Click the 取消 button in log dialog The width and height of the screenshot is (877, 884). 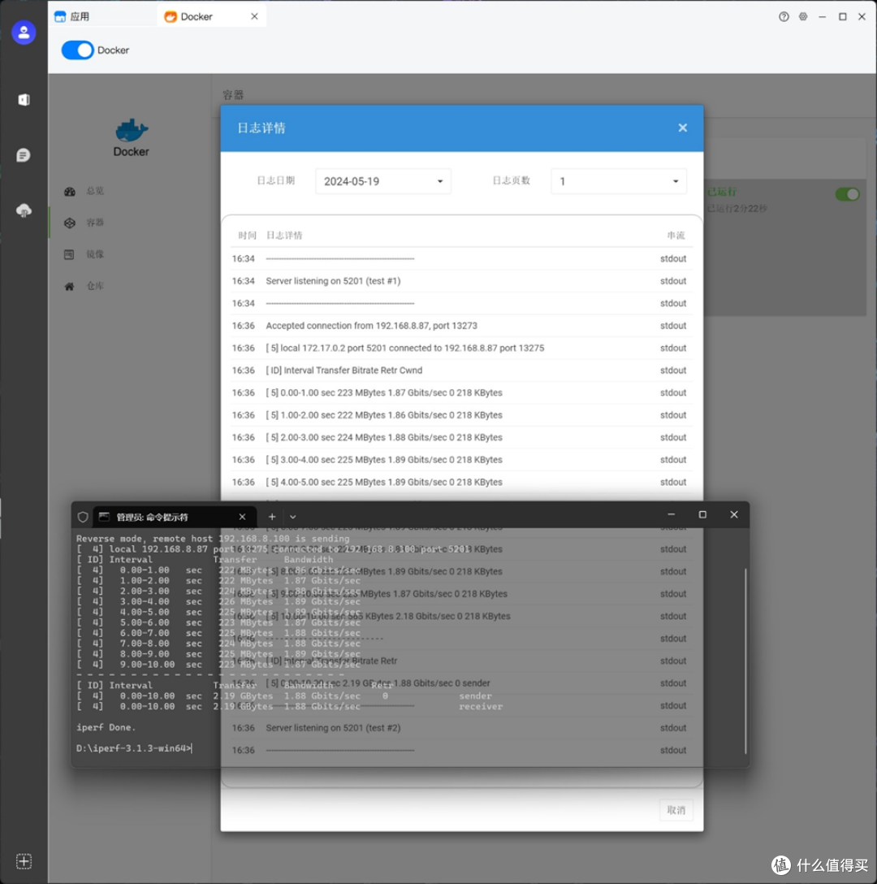676,810
